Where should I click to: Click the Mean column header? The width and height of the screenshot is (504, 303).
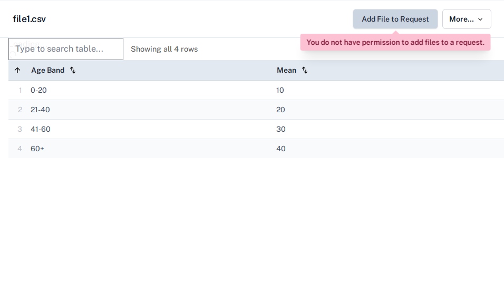pyautogui.click(x=286, y=70)
